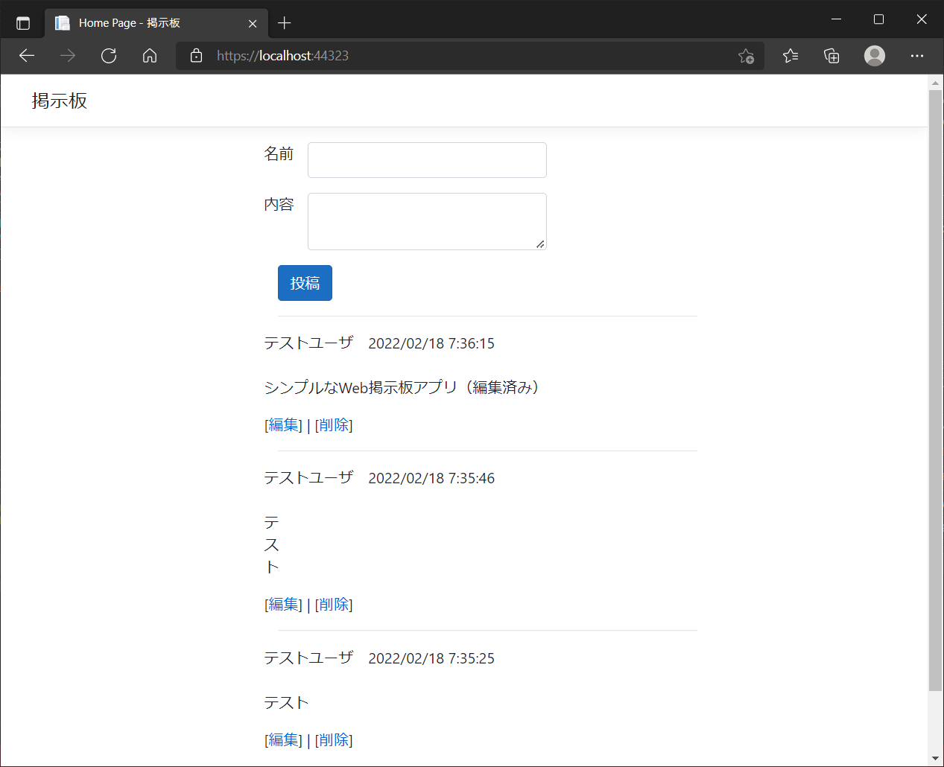This screenshot has width=944, height=767.
Task: Click 削除 on the oldest テスト post
Action: [334, 739]
